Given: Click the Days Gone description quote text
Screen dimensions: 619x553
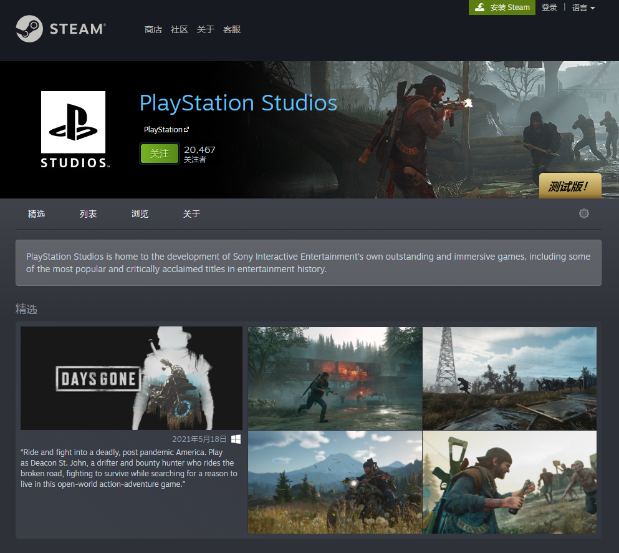Looking at the screenshot, I should (129, 468).
